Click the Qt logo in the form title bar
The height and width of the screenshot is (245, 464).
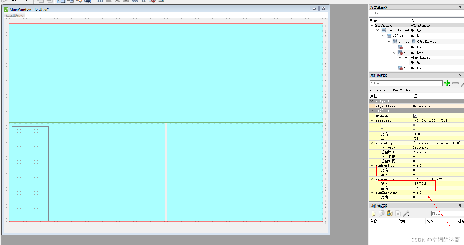click(x=6, y=9)
